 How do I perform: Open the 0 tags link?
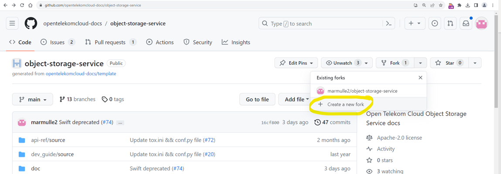(x=113, y=100)
